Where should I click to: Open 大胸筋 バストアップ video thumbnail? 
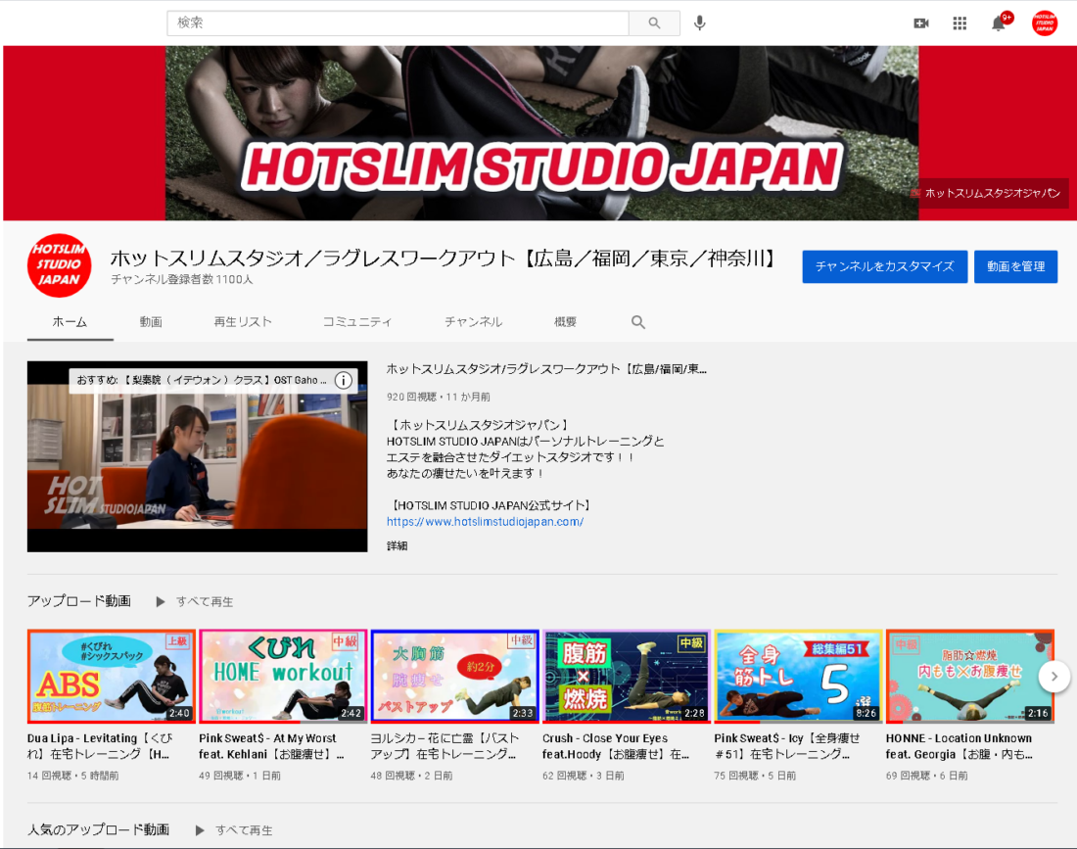click(454, 676)
